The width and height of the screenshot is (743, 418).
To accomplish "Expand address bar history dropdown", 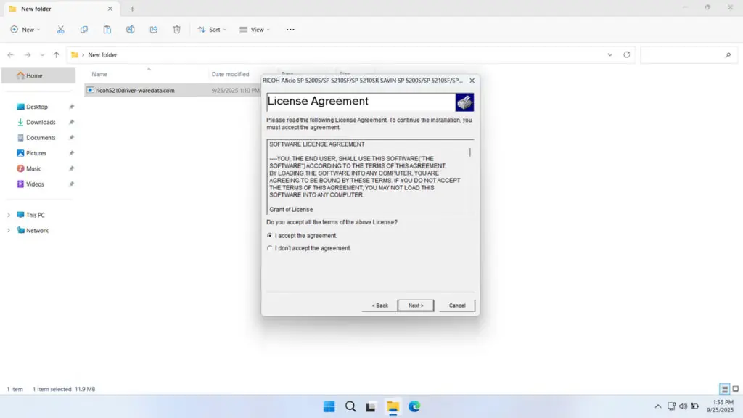I will pyautogui.click(x=609, y=55).
